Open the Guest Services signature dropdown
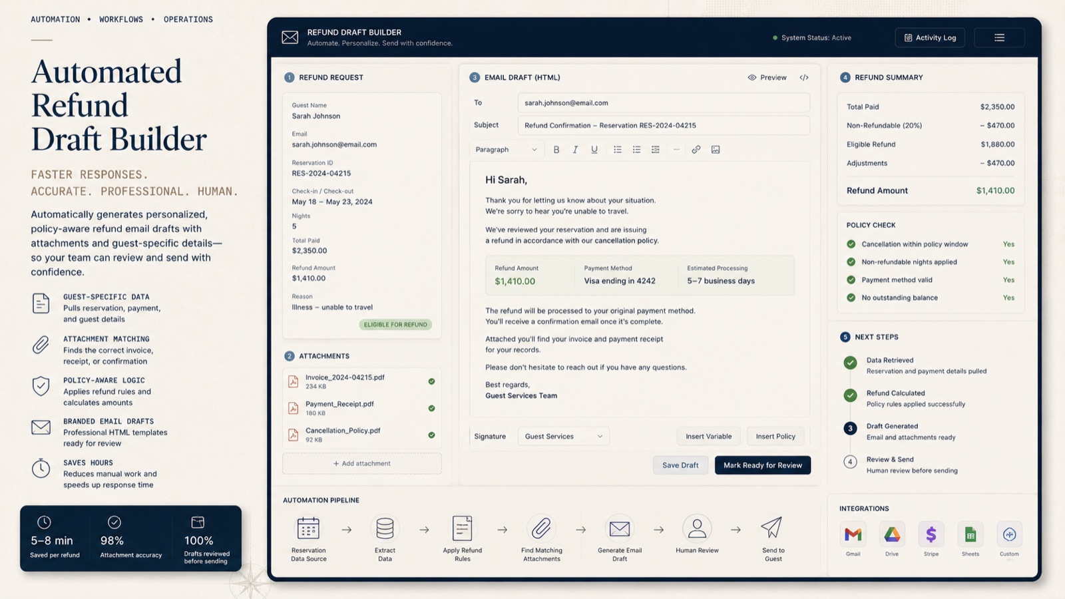 pyautogui.click(x=563, y=437)
